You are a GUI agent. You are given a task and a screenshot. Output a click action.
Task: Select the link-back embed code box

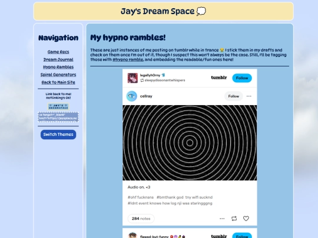[x=58, y=117]
